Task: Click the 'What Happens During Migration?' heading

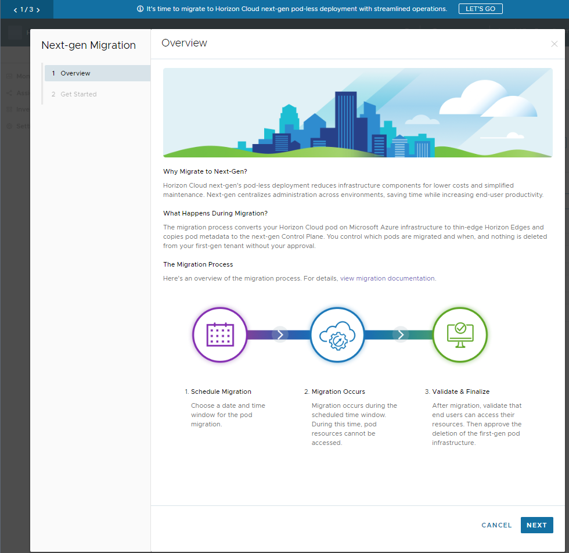Action: click(215, 213)
